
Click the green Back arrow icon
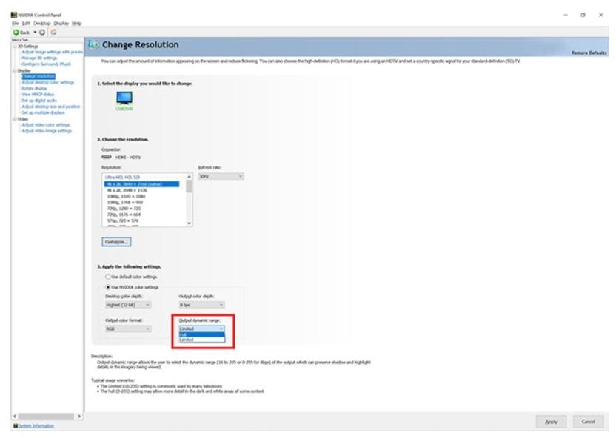16,32
